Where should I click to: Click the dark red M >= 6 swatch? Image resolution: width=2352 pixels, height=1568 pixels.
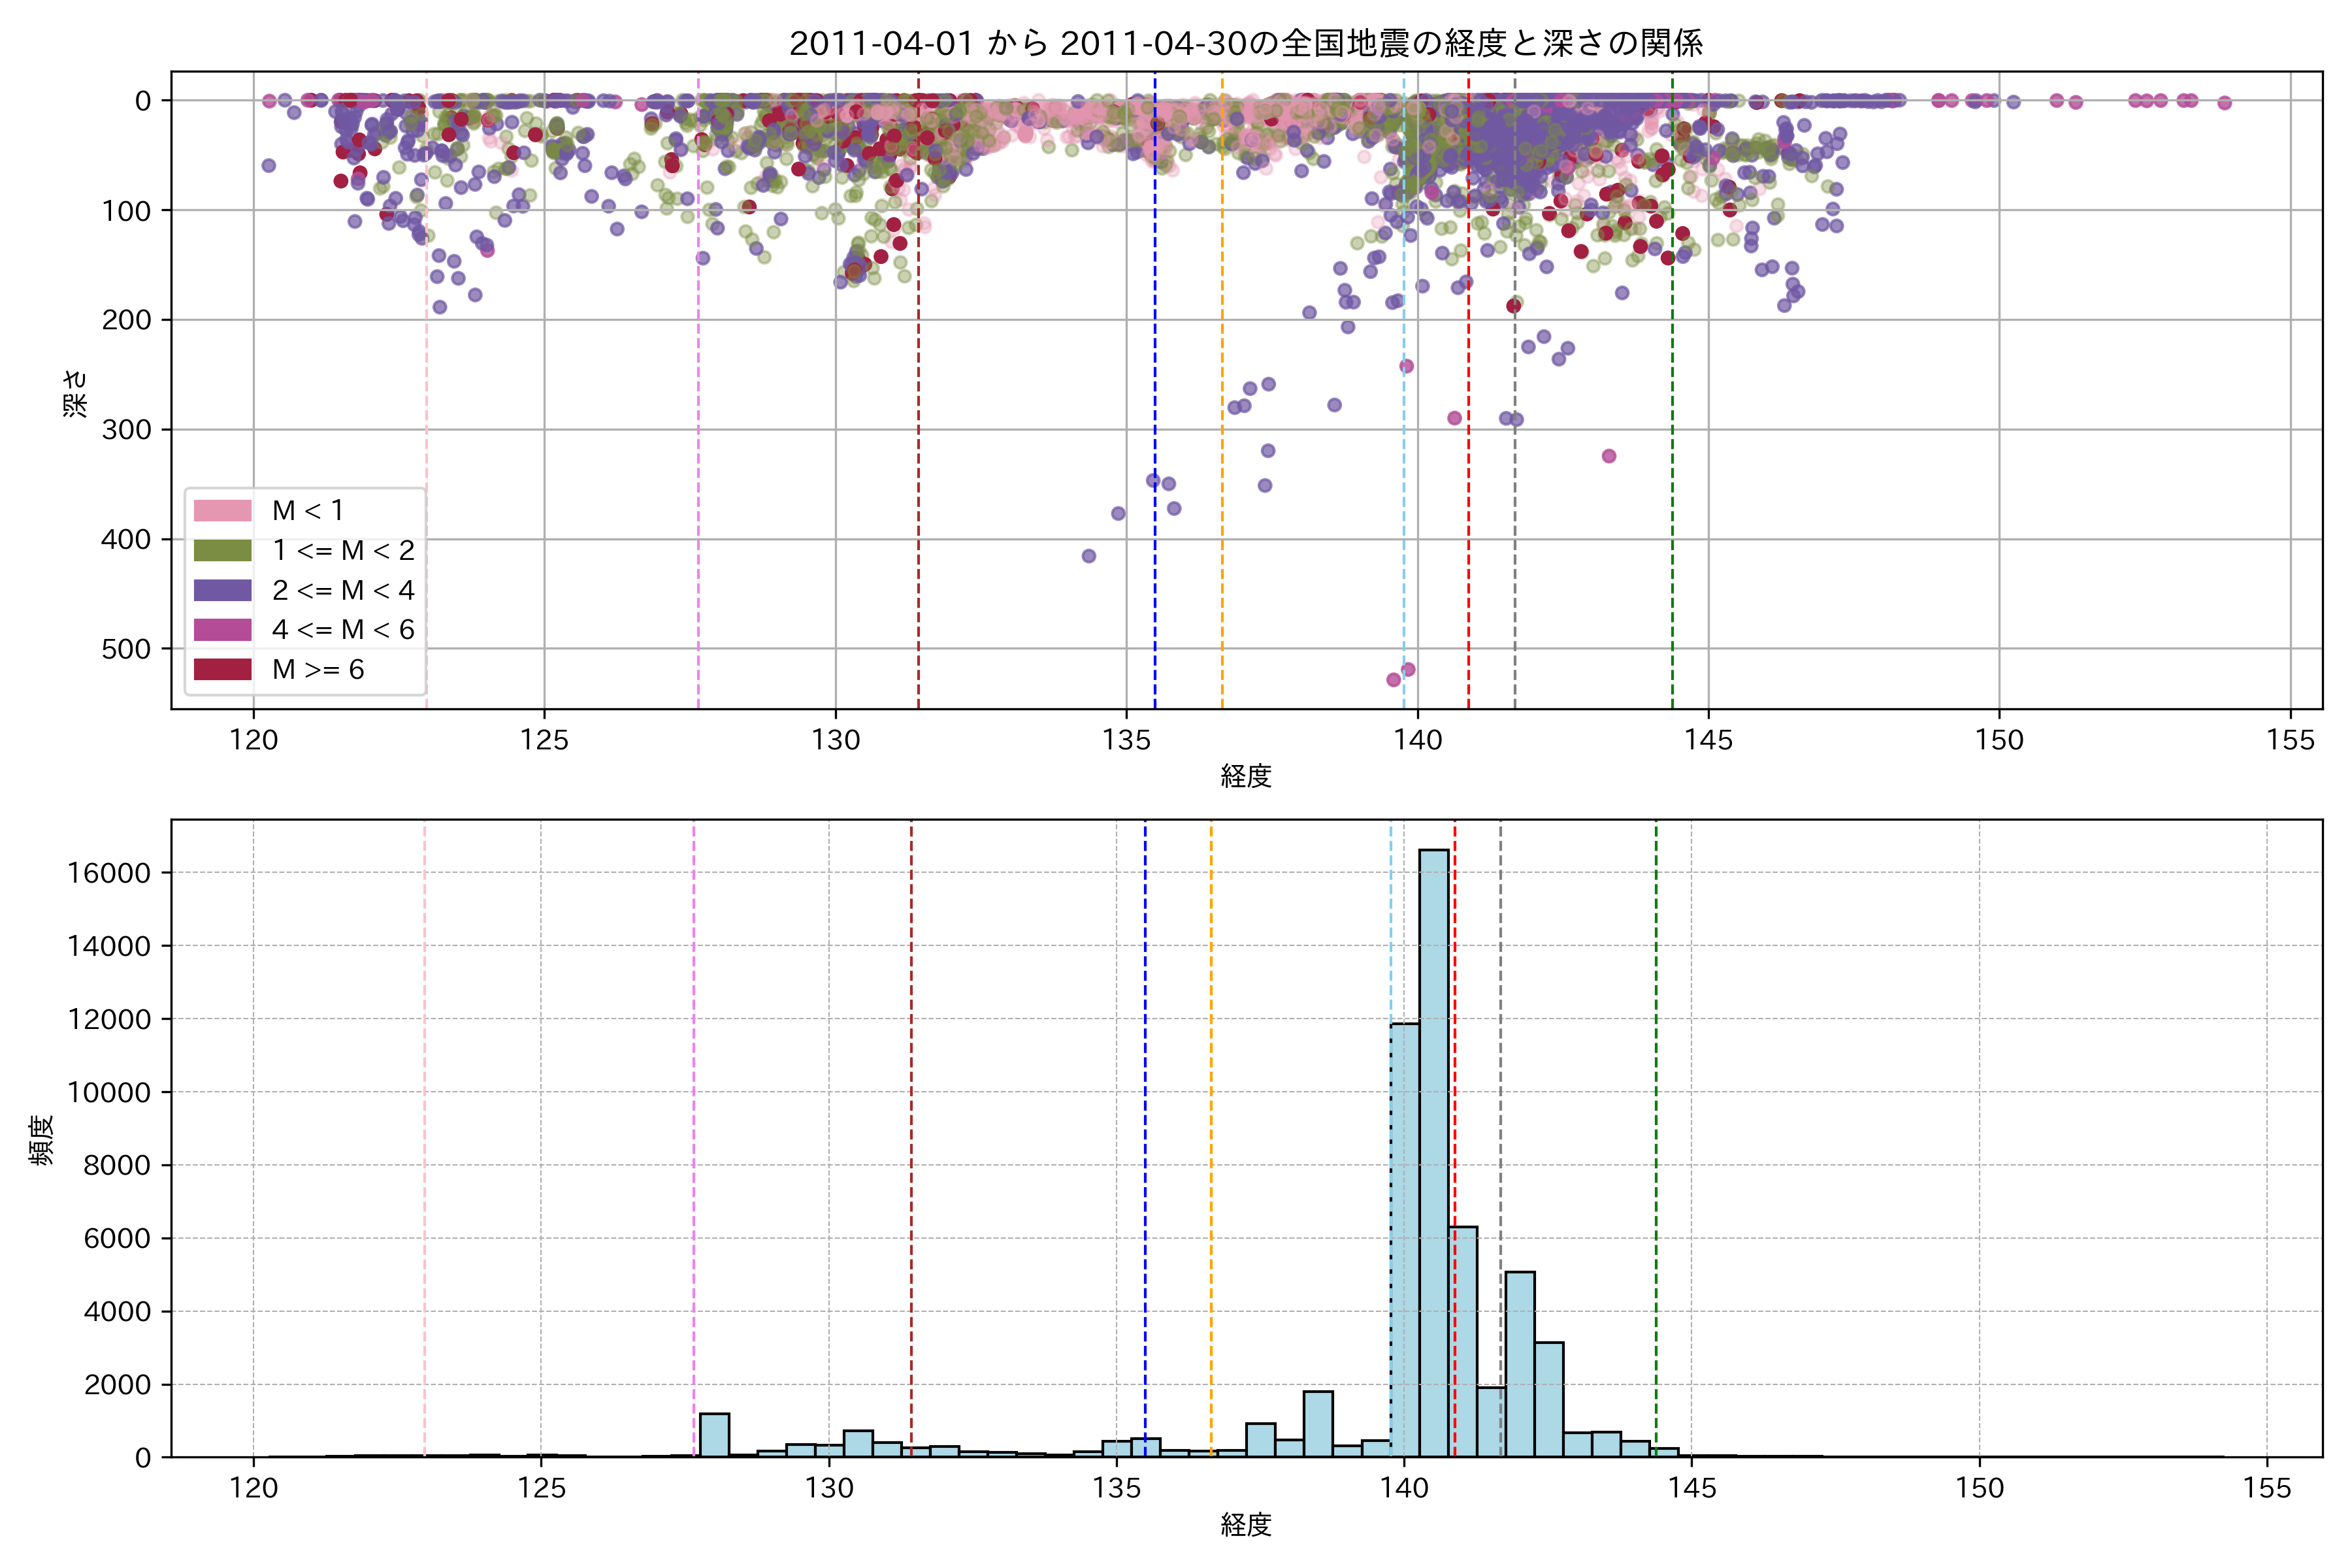click(x=222, y=670)
